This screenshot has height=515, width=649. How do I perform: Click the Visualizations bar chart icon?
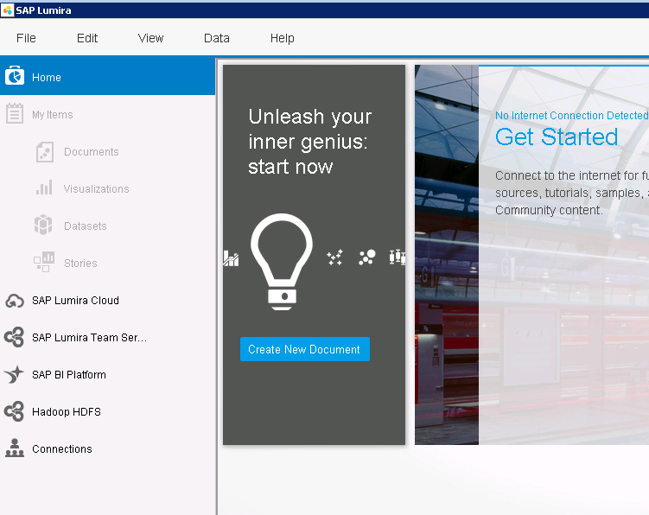click(44, 188)
